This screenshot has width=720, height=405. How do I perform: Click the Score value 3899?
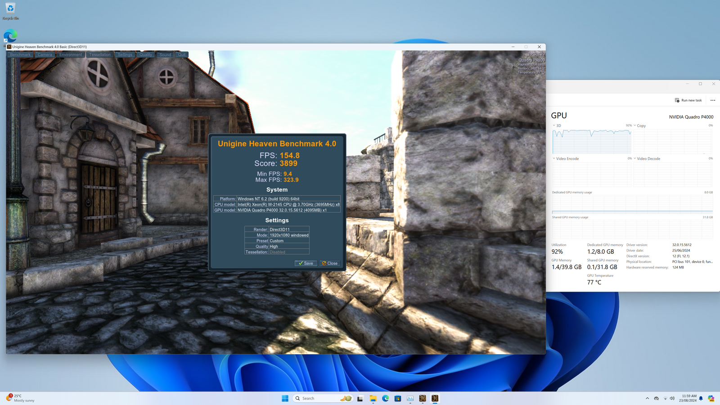pyautogui.click(x=288, y=163)
